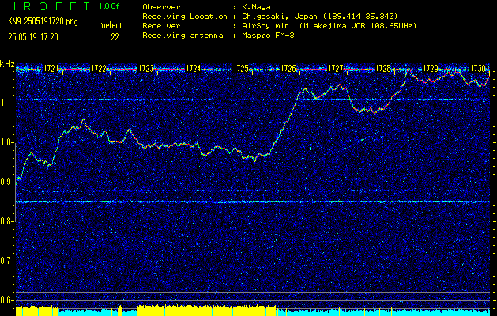
Task: Click the 1724 time marker
Action: point(193,69)
